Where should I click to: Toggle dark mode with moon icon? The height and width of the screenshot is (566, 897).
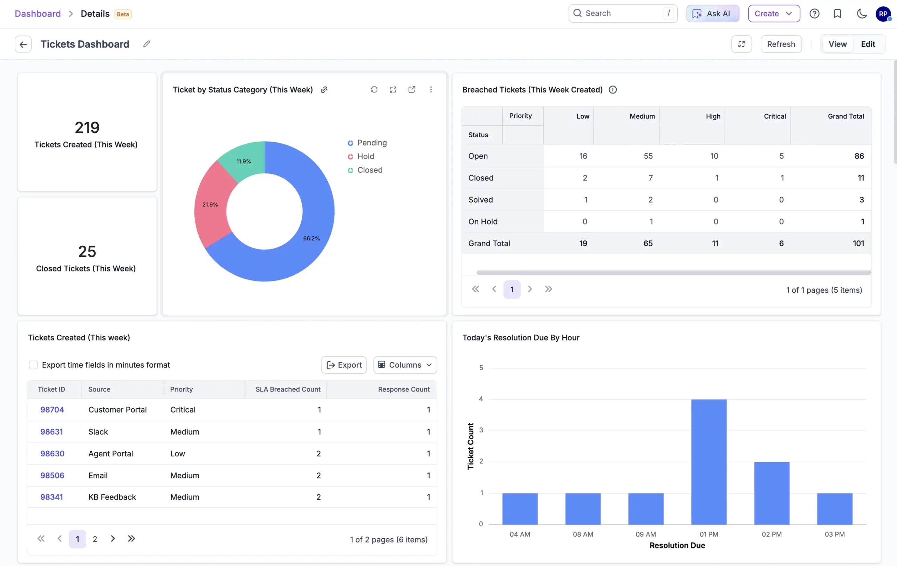tap(861, 14)
